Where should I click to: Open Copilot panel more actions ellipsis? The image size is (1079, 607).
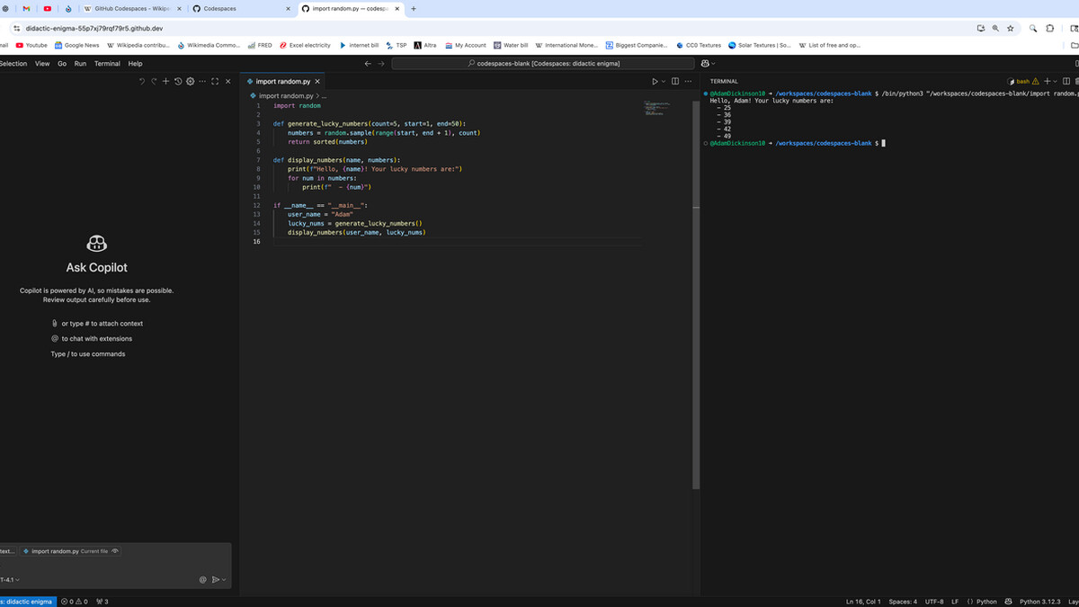[201, 82]
